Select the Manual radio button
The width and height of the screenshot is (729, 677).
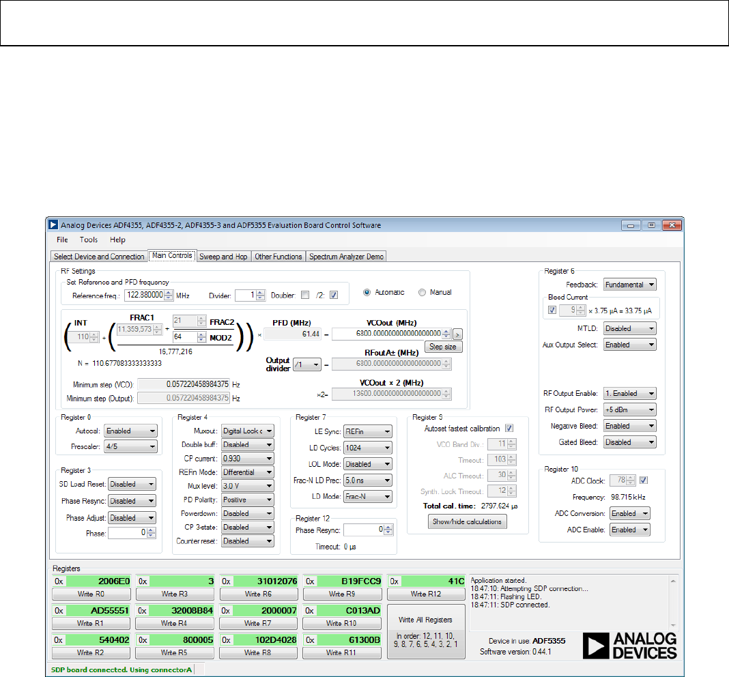(x=423, y=292)
